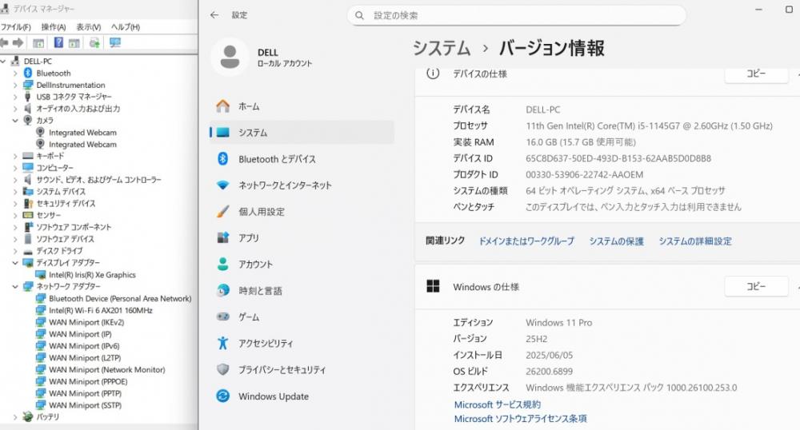
Task: Collapse the ネットワーク アダプター node
Action: pyautogui.click(x=15, y=286)
